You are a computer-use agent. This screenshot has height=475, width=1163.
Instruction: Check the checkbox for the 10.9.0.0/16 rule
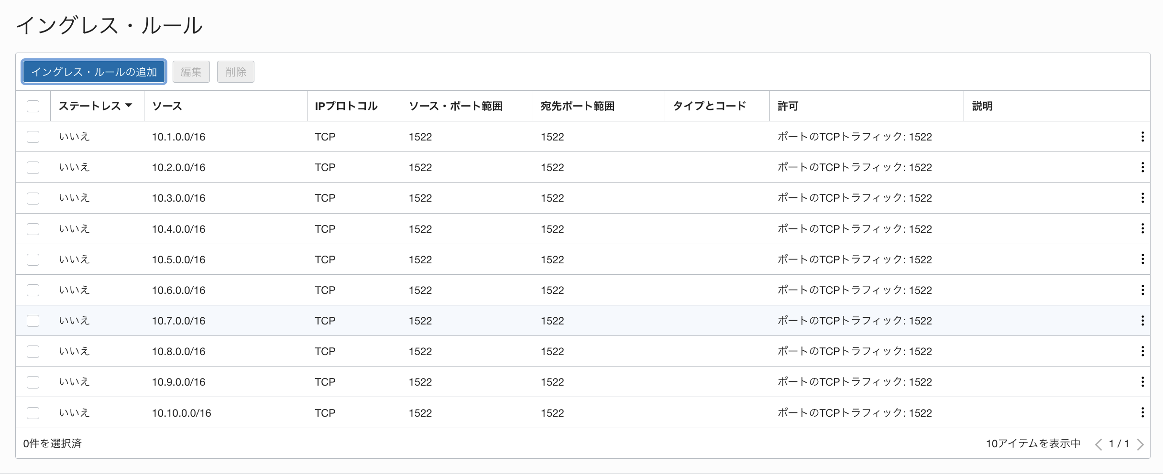[x=33, y=382]
